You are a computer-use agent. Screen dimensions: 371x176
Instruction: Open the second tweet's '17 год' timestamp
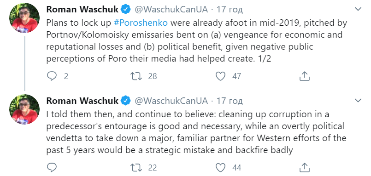(230, 101)
